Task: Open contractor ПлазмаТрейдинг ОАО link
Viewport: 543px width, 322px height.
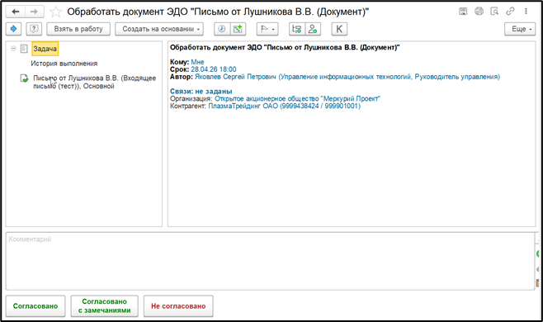Action: 285,106
